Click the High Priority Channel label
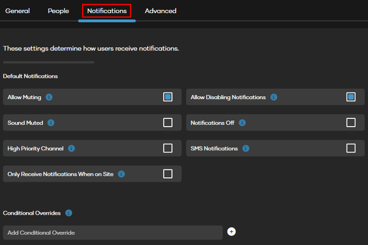 coord(35,149)
